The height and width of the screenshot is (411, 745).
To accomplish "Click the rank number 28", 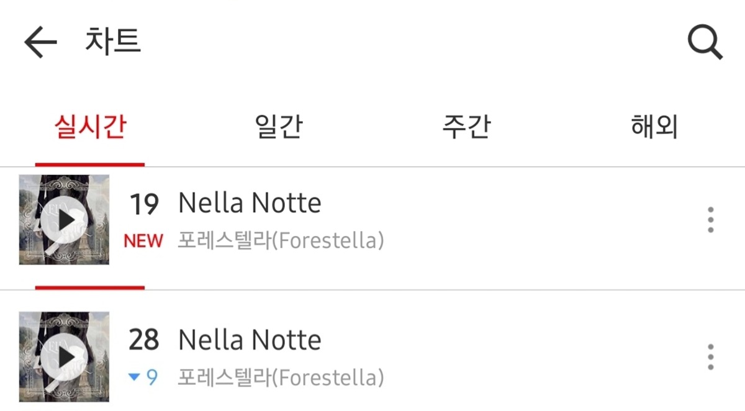I will coord(144,340).
